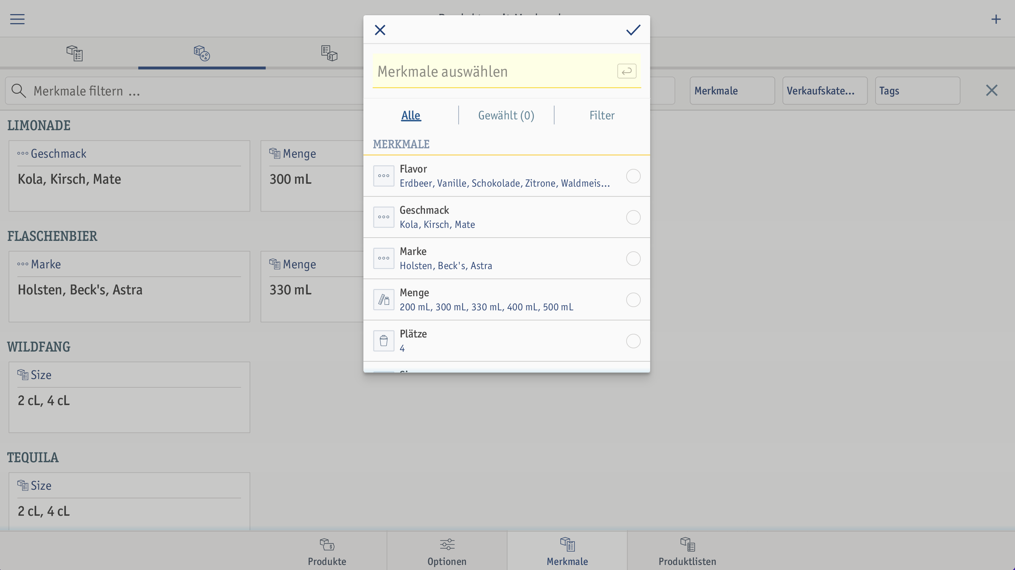This screenshot has height=570, width=1015.
Task: Click the Marke row dots icon
Action: pos(383,259)
